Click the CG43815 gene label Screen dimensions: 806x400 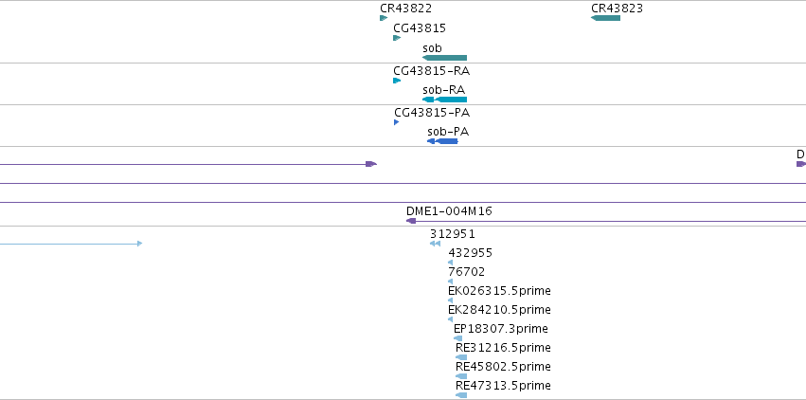420,27
